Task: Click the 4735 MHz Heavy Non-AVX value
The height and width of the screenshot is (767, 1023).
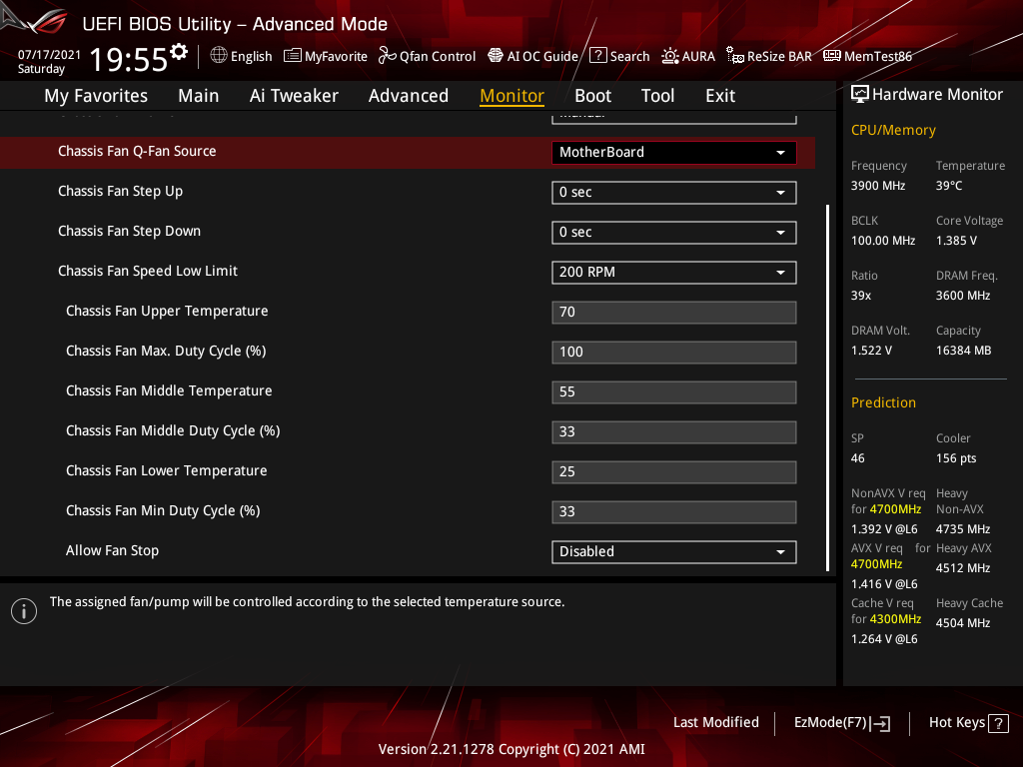Action: pyautogui.click(x=963, y=529)
